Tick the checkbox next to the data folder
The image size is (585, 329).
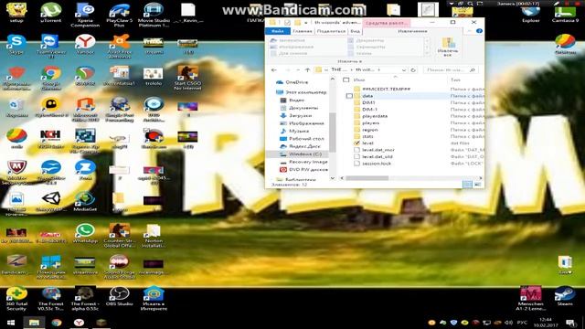pyautogui.click(x=349, y=96)
